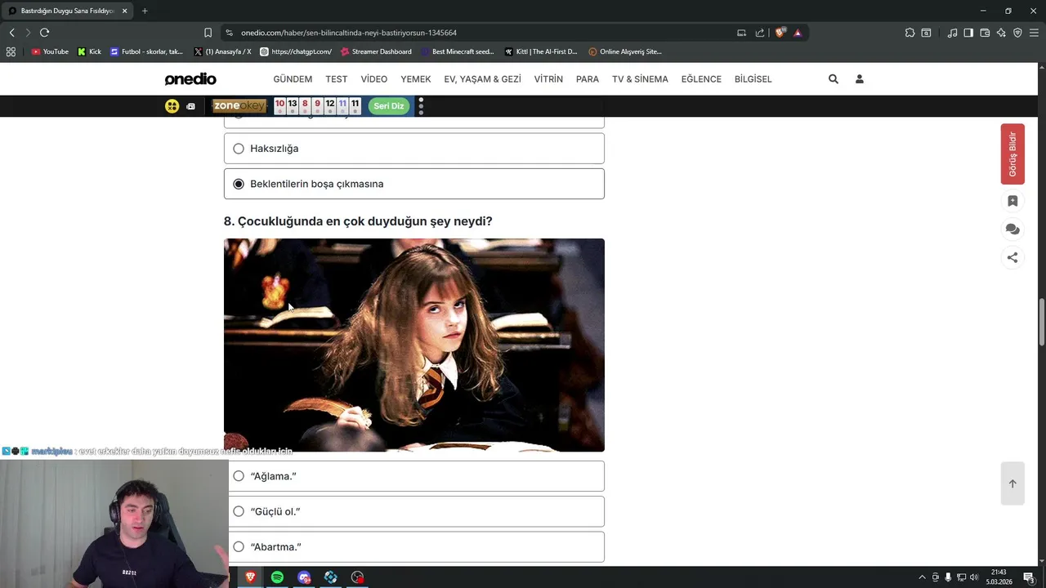
Task: Click the share icon in right sidebar
Action: pyautogui.click(x=1012, y=257)
